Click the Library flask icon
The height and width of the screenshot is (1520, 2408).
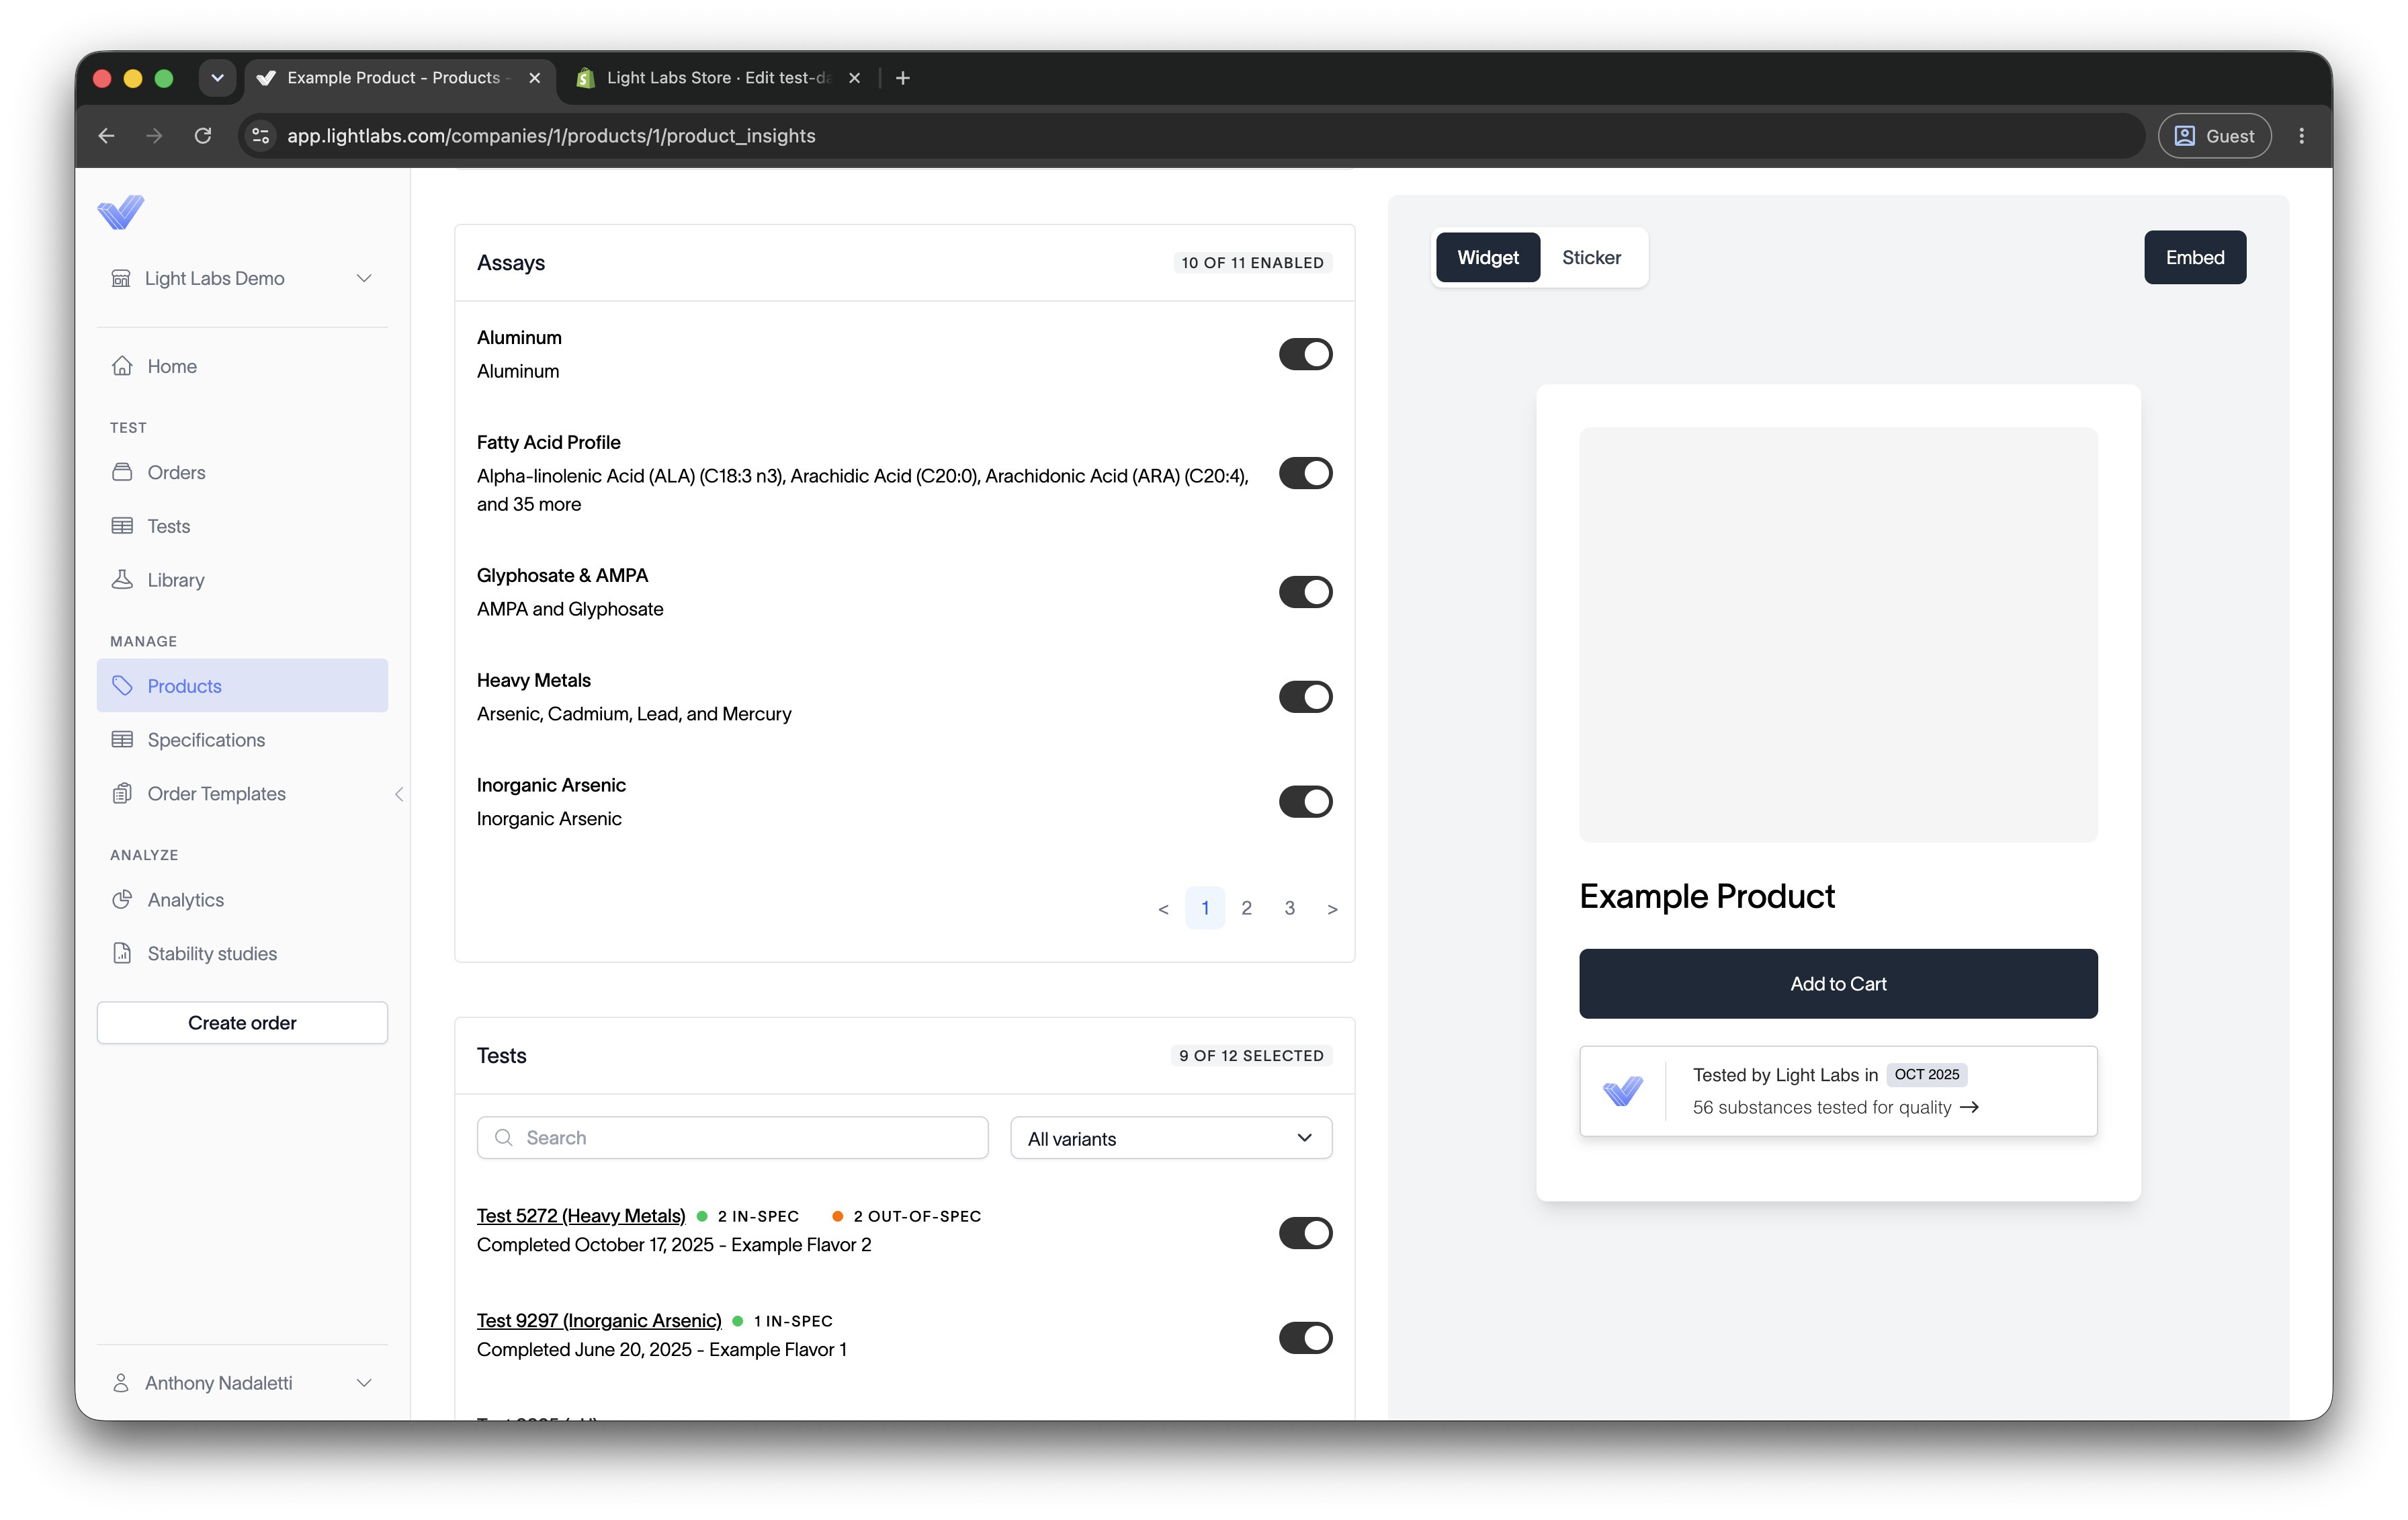coord(122,580)
